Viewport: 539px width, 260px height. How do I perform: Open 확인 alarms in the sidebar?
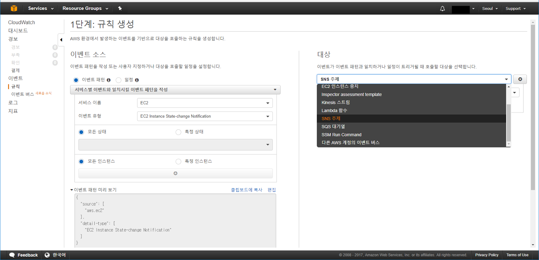[x=15, y=62]
